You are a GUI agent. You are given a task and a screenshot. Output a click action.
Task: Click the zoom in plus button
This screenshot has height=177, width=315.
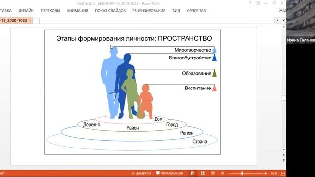[266, 173]
